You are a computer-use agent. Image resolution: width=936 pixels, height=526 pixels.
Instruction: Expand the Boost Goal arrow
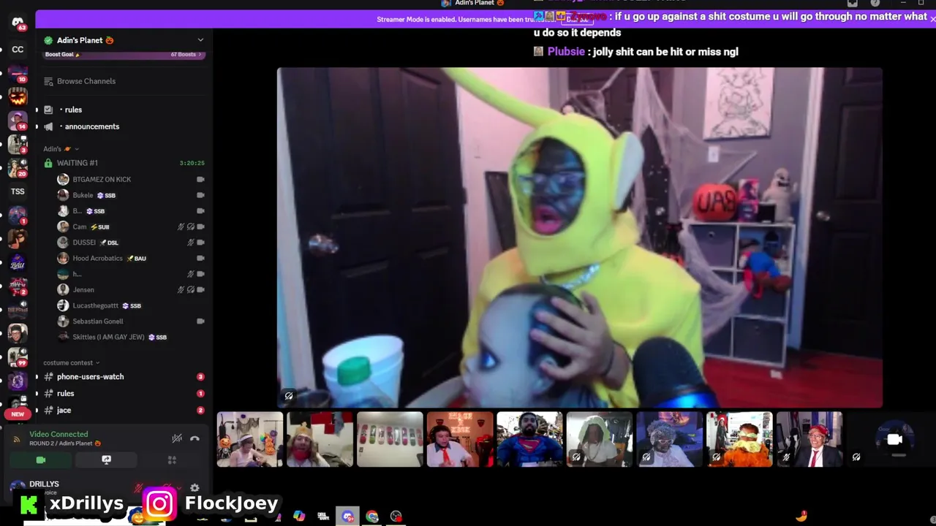coord(200,54)
